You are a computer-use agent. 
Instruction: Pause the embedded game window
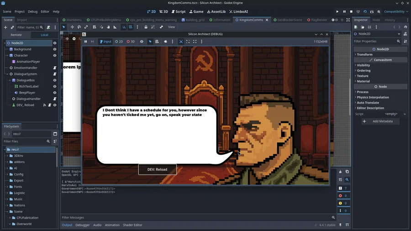(85, 42)
